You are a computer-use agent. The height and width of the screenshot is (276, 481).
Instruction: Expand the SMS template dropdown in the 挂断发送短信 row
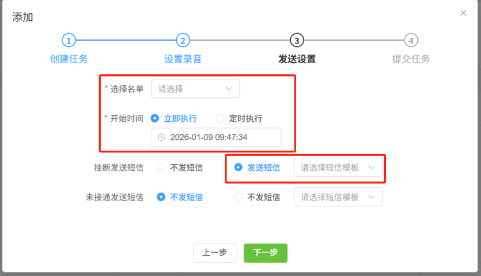tap(338, 168)
